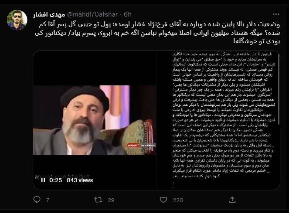Image resolution: width=289 pixels, height=213 pixels.
Task: Click the video frame of bearded man
Action: 95,120
